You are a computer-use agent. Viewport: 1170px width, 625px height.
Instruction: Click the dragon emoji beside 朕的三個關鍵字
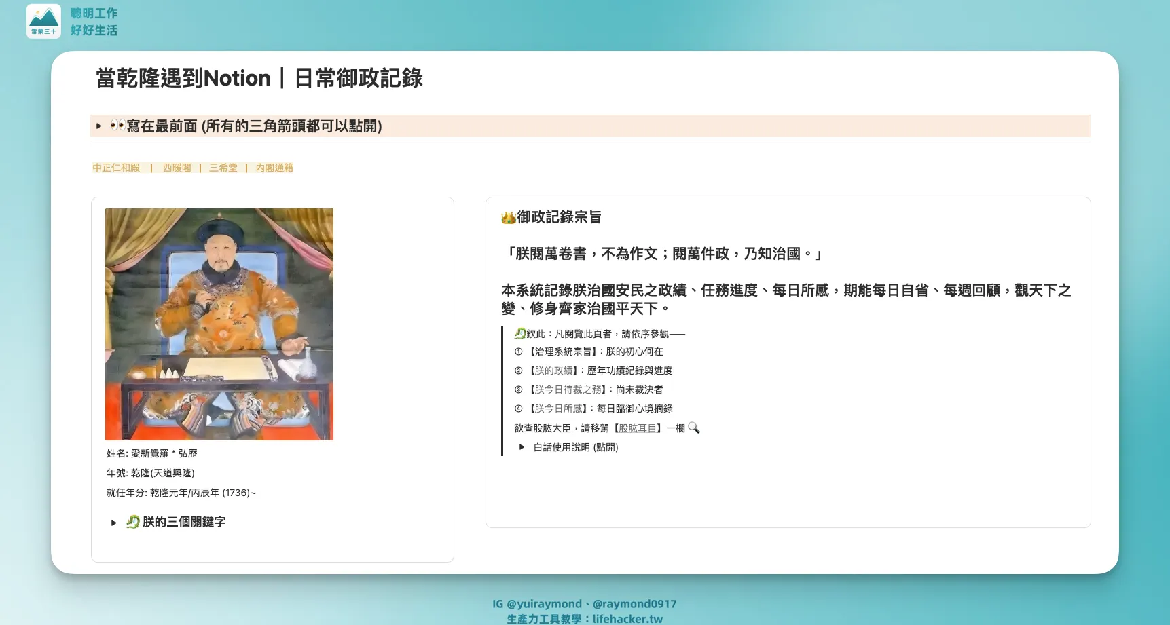133,522
